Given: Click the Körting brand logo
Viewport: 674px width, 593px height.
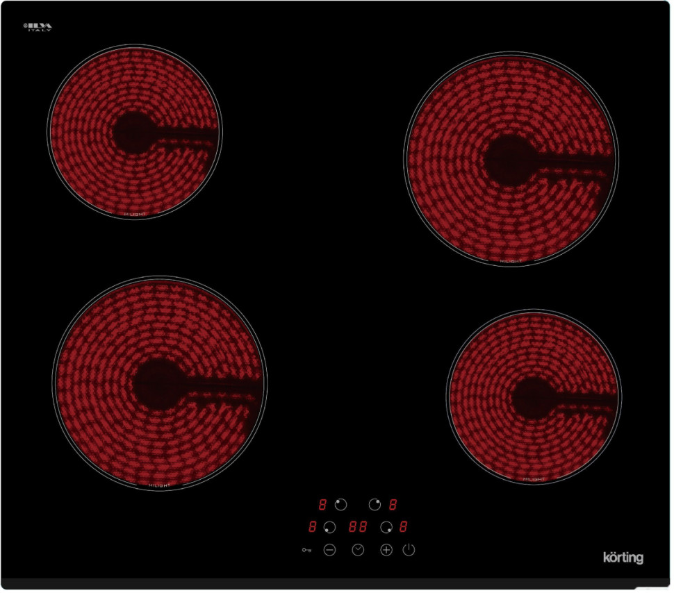Looking at the screenshot, I should point(623,557).
